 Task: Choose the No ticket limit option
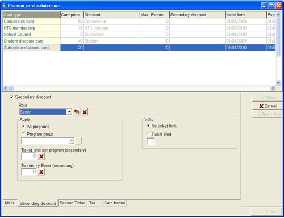coord(148,125)
